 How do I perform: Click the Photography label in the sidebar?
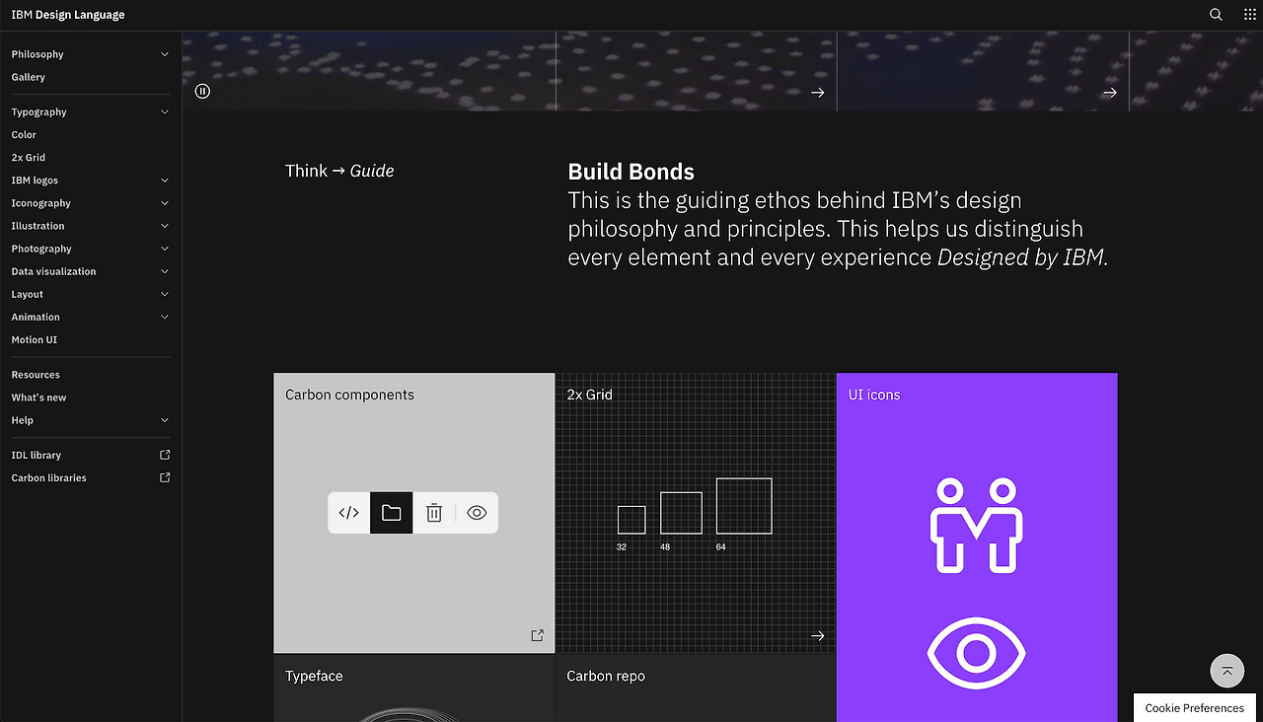pyautogui.click(x=41, y=249)
